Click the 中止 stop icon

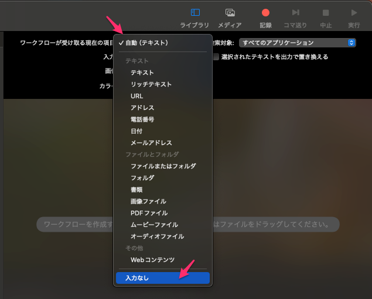point(326,13)
